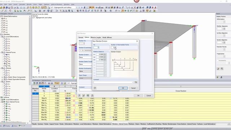Select internal force Mz radio button
This screenshot has width=231, height=130.
point(5,66)
